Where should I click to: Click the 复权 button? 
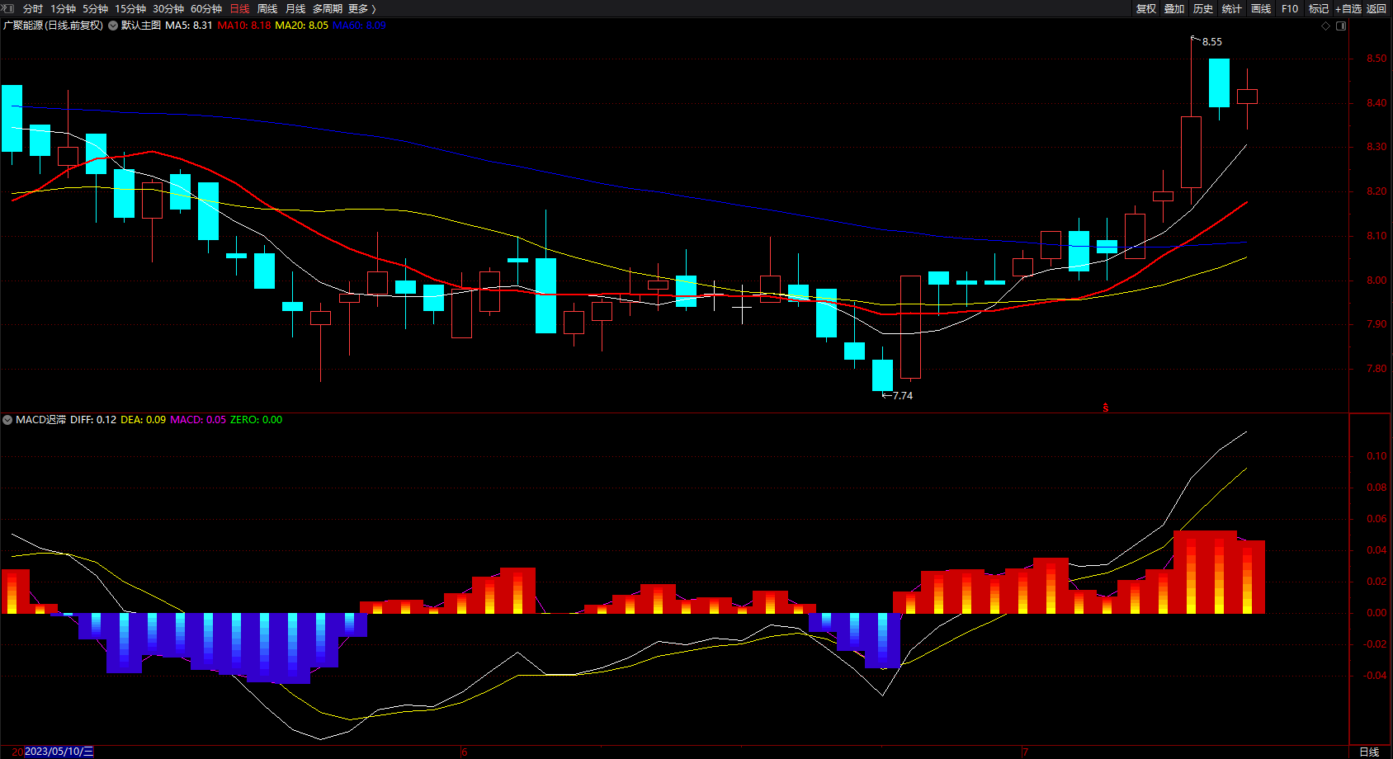tap(1145, 8)
